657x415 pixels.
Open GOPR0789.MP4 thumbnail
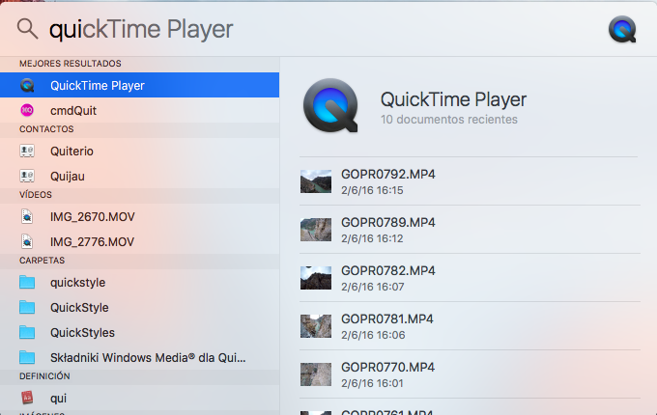pyautogui.click(x=316, y=230)
